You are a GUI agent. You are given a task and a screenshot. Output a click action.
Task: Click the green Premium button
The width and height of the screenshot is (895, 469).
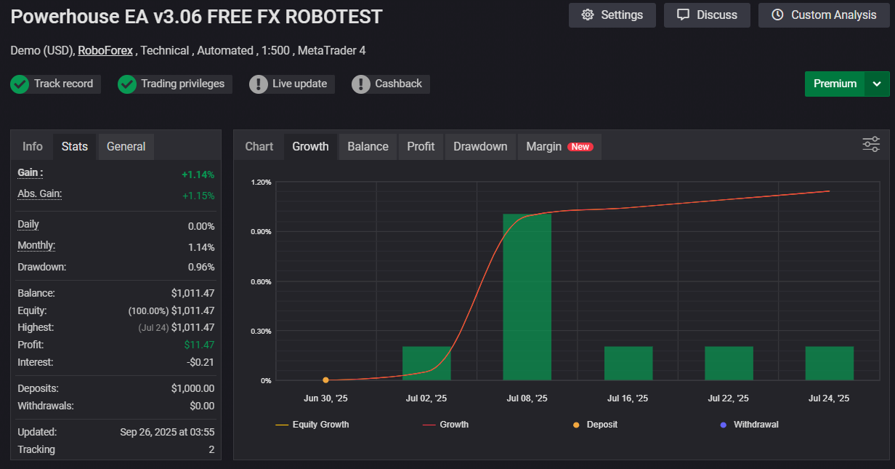835,84
